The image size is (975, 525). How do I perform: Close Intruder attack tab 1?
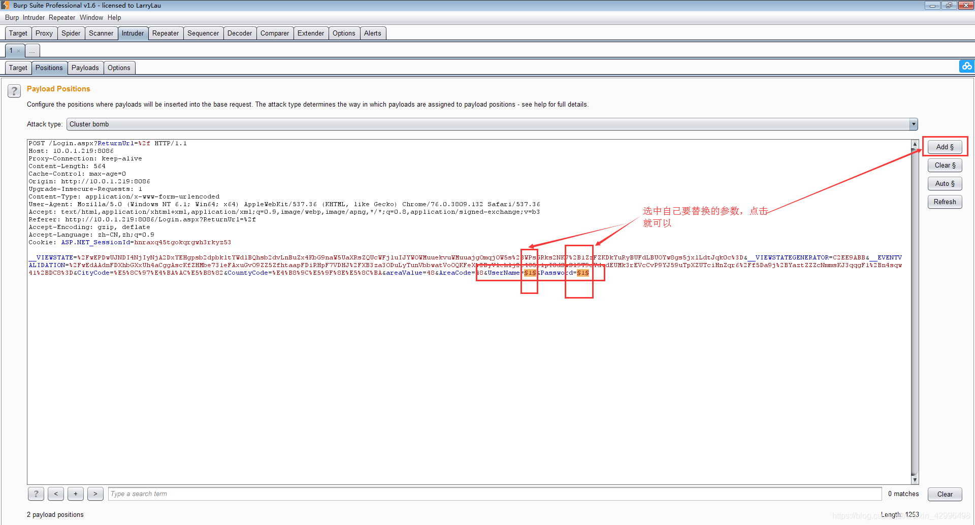pos(19,51)
